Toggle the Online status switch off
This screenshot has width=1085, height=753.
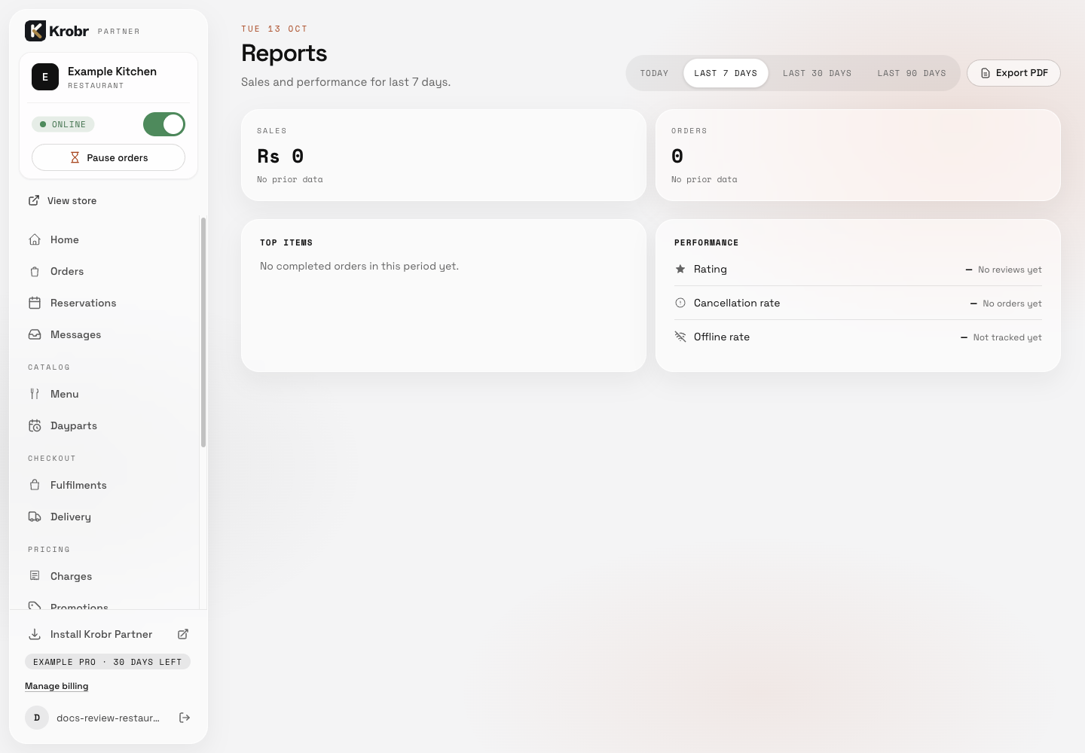[164, 124]
